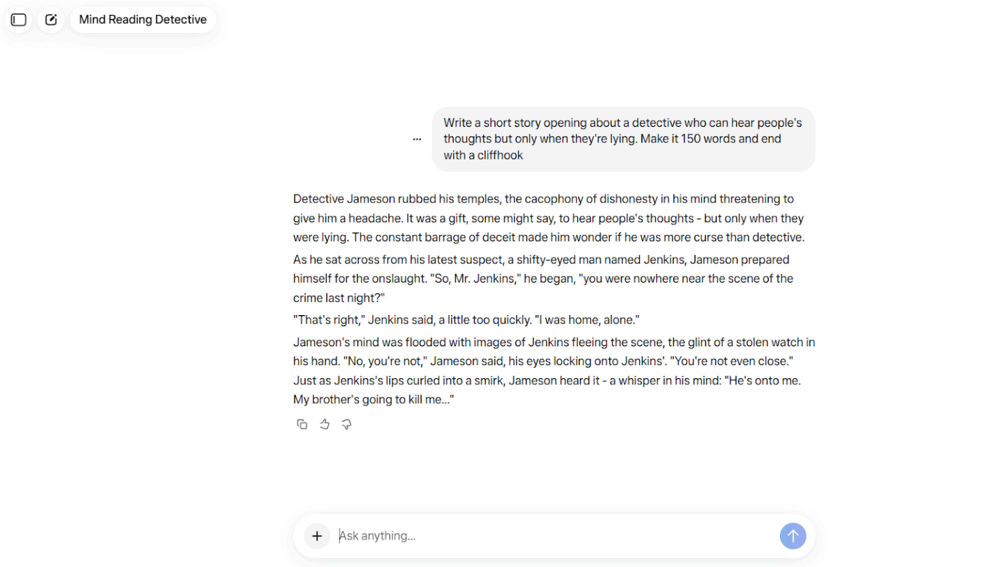Click the word "cliffhook" in the prompt
Image resolution: width=1000 pixels, height=567 pixels.
pyautogui.click(x=500, y=156)
